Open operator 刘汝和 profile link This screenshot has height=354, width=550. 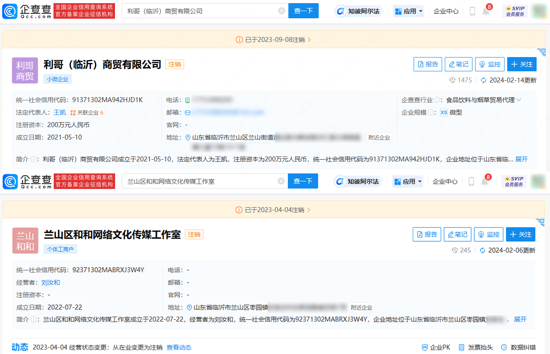[50, 283]
